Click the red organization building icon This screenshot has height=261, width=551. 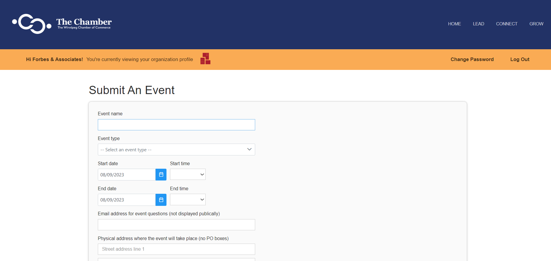click(205, 59)
